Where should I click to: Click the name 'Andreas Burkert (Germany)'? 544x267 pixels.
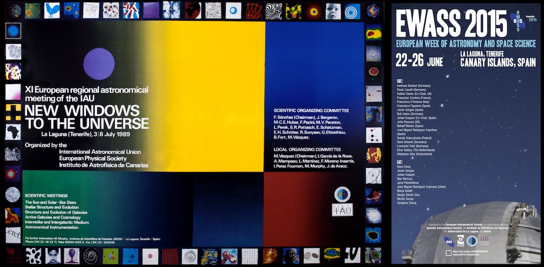pos(413,86)
